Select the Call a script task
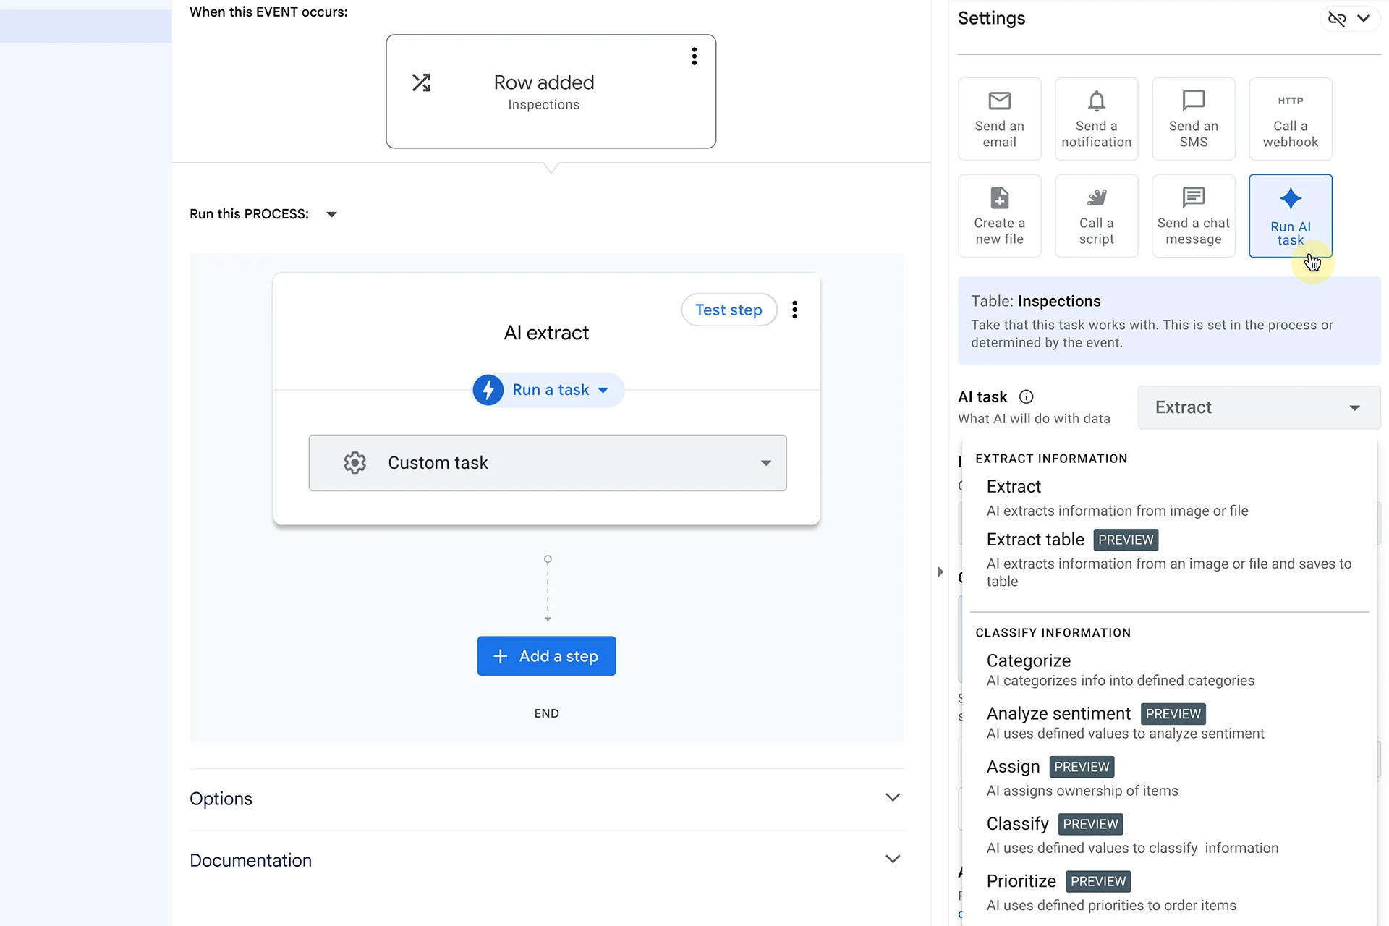The width and height of the screenshot is (1389, 926). tap(1096, 216)
